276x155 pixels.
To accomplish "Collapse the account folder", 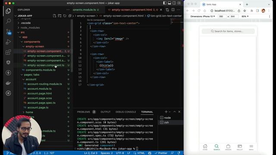I will click(31, 79).
